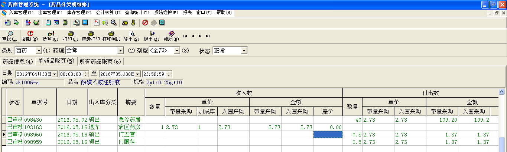Switch to 单药品账页(5) tab
The height and width of the screenshot is (152, 507).
tap(56, 61)
